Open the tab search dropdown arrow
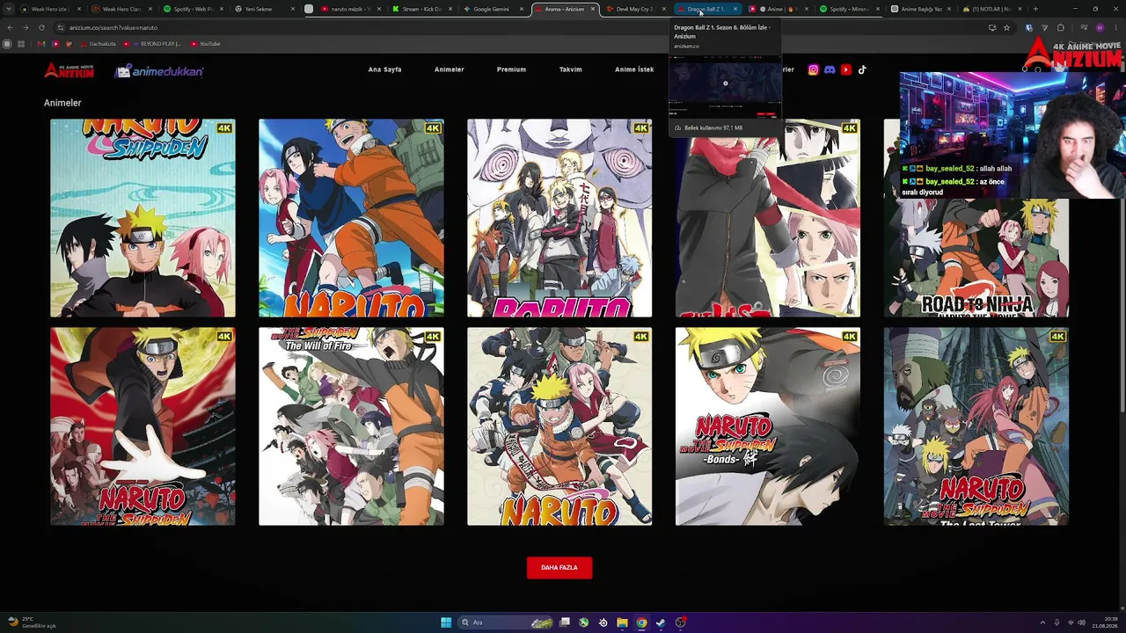The height and width of the screenshot is (633, 1126). pyautogui.click(x=10, y=9)
